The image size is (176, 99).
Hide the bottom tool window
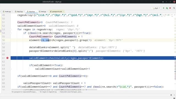pyautogui.click(x=174, y=95)
